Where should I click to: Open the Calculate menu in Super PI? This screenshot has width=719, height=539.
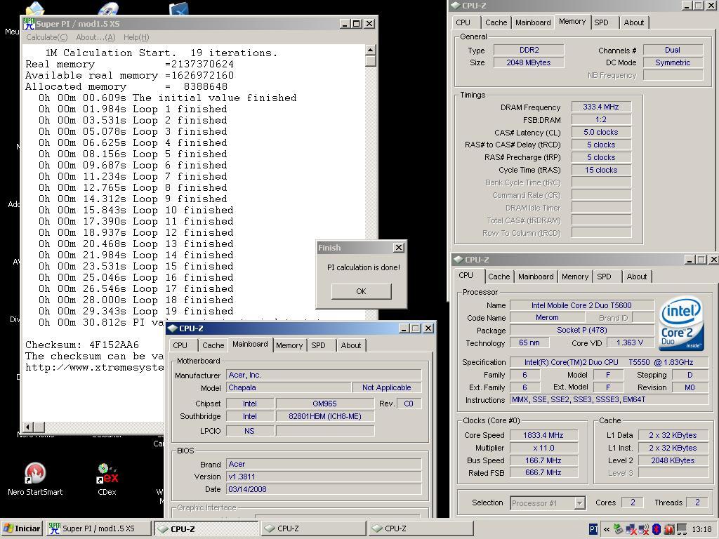click(x=47, y=38)
